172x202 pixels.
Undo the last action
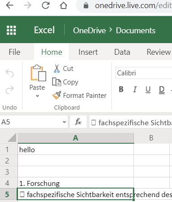click(x=9, y=73)
